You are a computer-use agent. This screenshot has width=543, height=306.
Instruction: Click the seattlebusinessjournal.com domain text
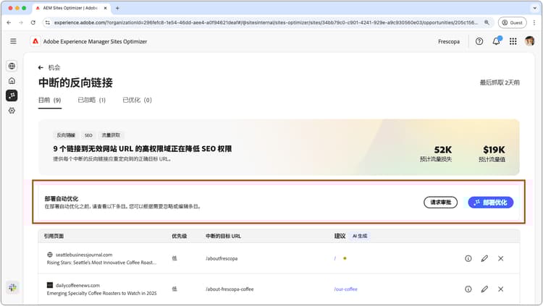point(84,255)
